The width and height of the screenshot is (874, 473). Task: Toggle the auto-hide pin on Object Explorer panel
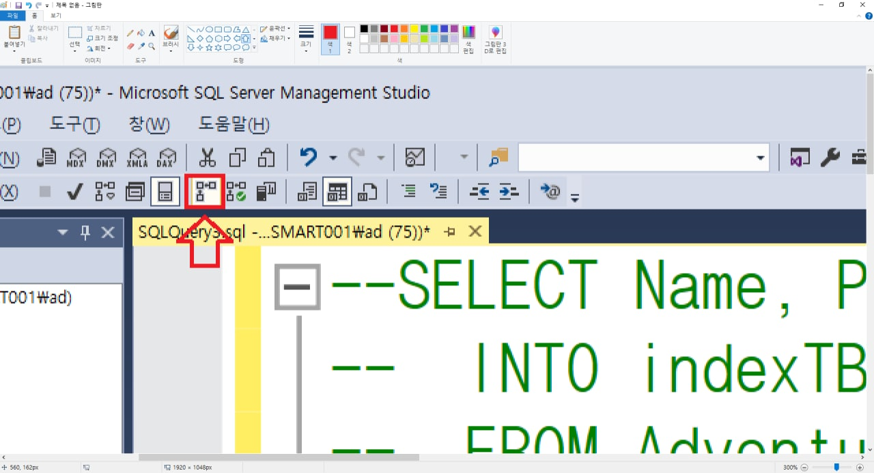(85, 233)
